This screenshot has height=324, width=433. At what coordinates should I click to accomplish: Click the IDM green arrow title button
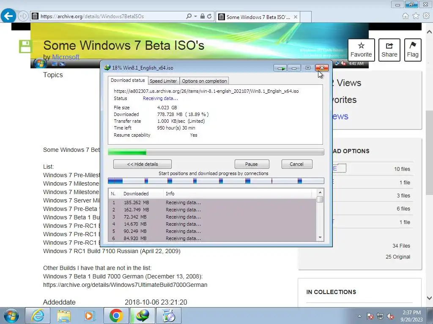280,68
